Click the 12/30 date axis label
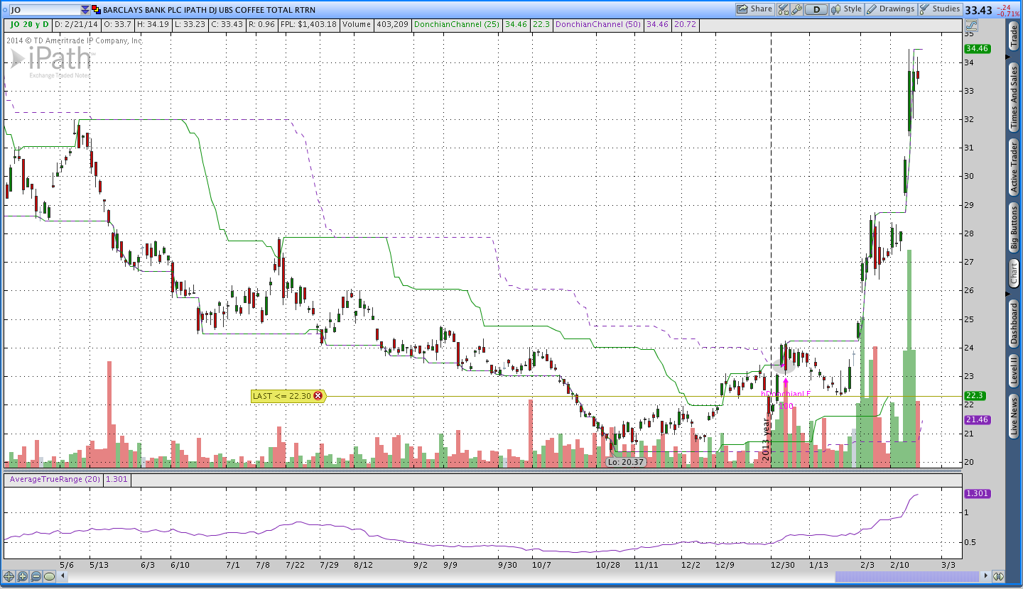 point(782,565)
